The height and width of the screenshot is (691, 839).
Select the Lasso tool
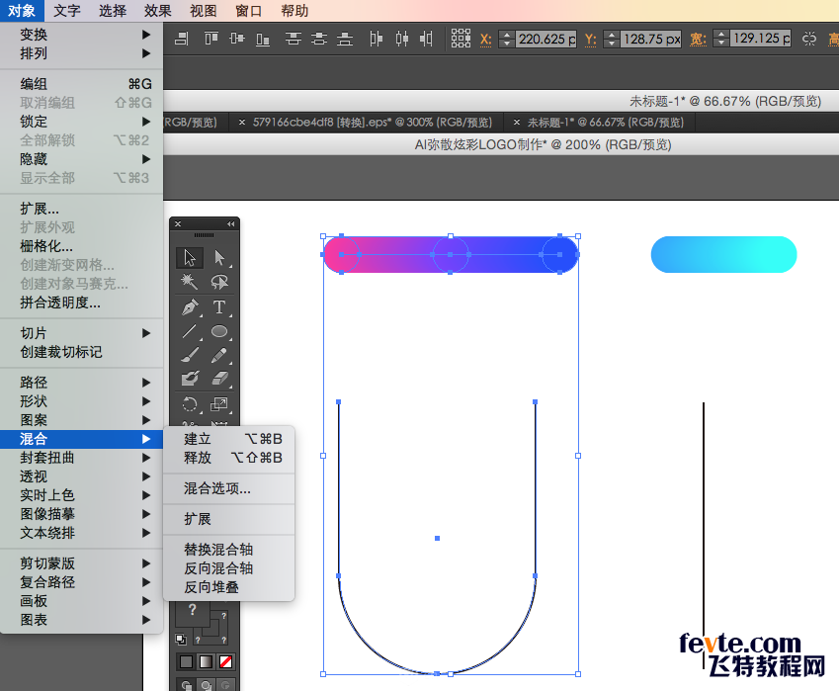pos(219,282)
